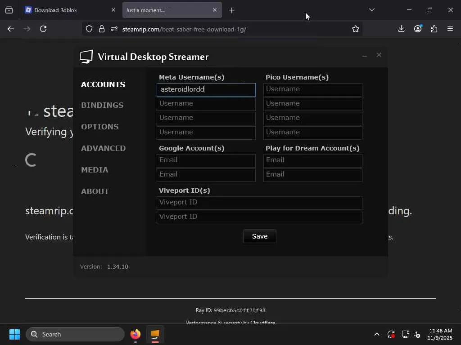The image size is (461, 345).
Task: Click the first Viveport ID field
Action: pyautogui.click(x=259, y=203)
